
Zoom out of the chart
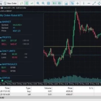pyautogui.click(x=43, y=3)
